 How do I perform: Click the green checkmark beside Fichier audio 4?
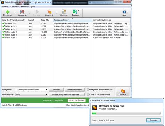click(3, 34)
